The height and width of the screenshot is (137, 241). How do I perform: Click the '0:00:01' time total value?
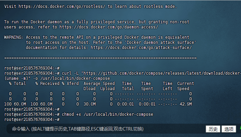[125, 104]
